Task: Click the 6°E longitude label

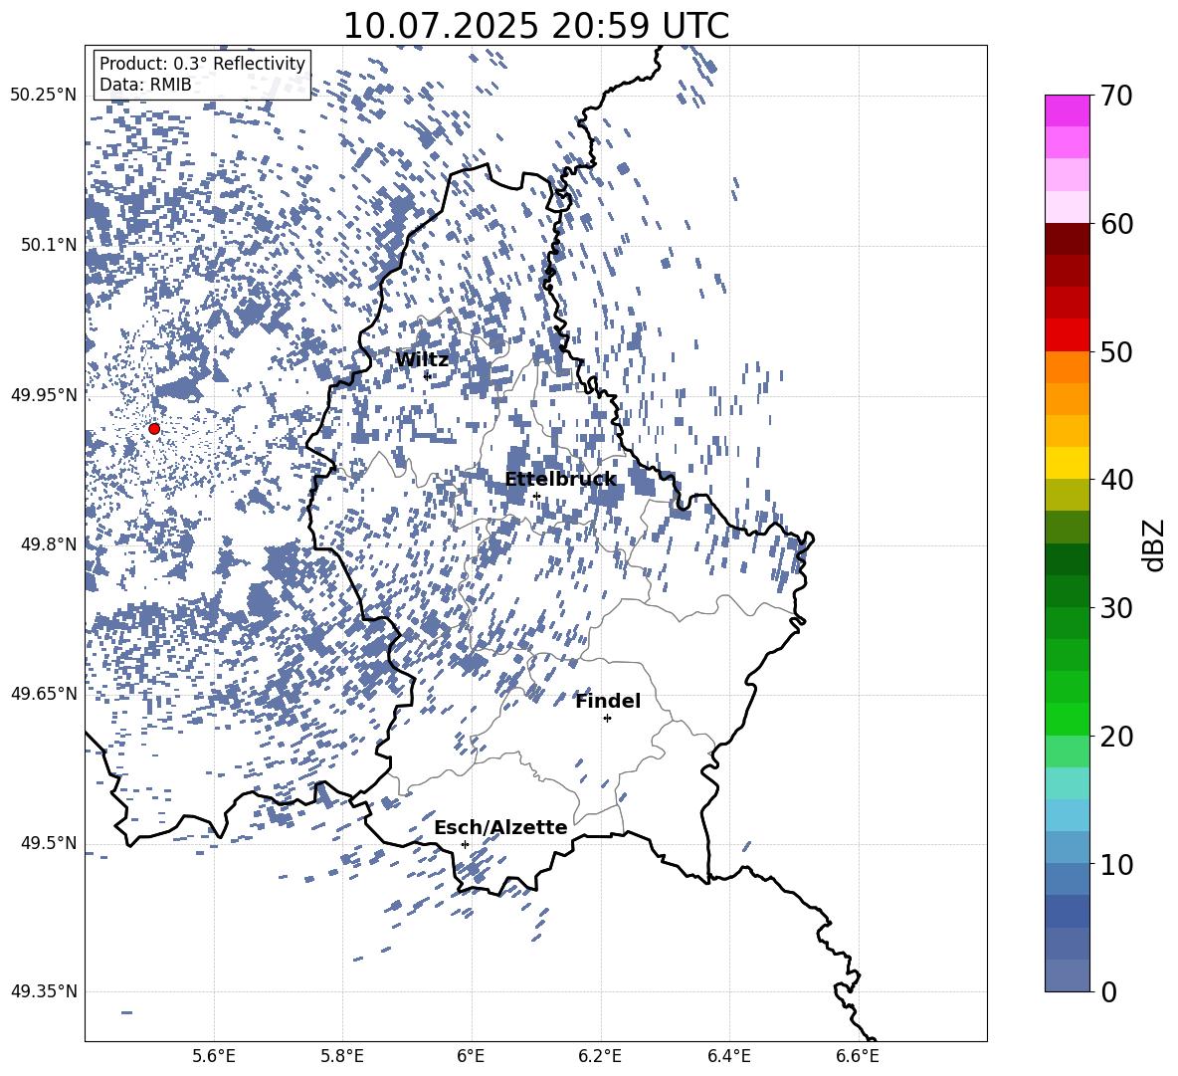Action: (471, 1056)
